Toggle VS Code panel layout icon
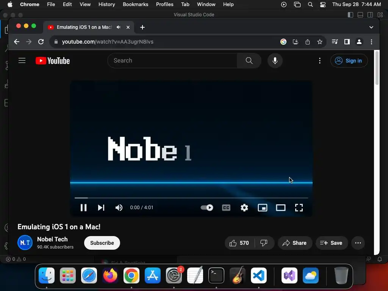 360,15
